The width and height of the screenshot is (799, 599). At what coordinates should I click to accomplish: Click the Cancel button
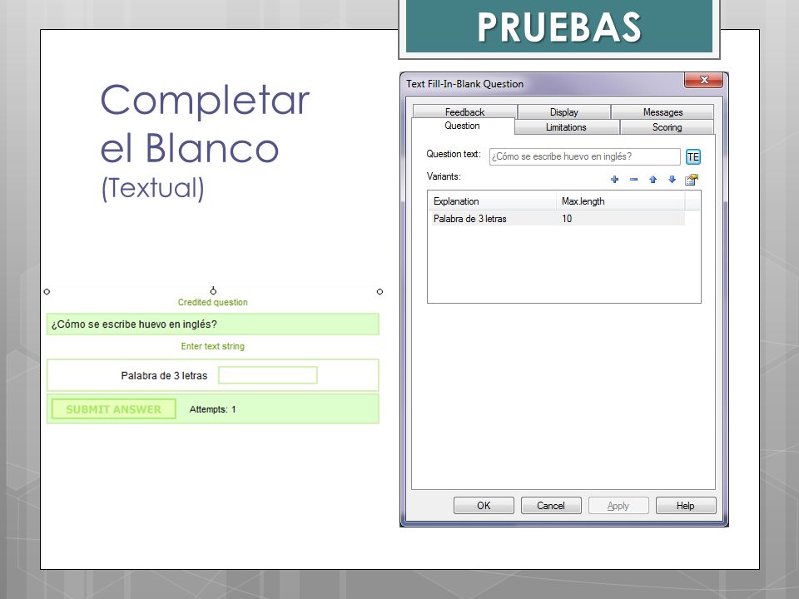coord(551,505)
